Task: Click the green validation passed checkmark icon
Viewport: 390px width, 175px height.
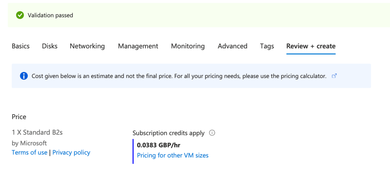Action: coord(20,15)
